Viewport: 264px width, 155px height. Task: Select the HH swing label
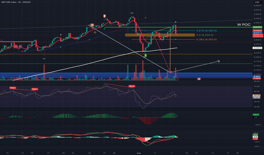132,13
